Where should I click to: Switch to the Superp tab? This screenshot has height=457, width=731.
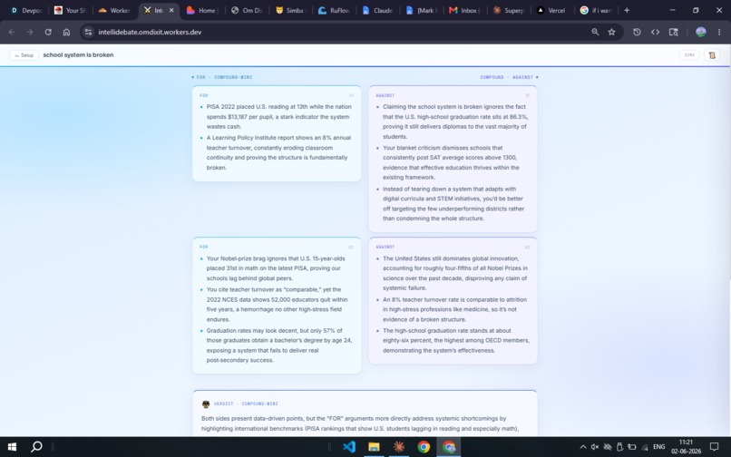(510, 10)
